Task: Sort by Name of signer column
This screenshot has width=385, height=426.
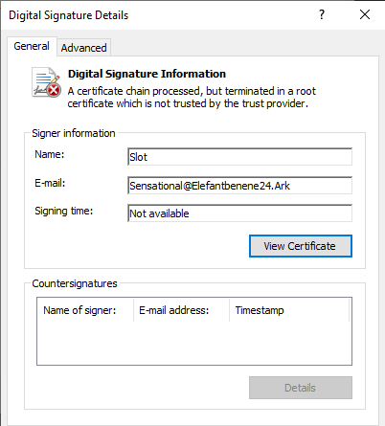Action: tap(85, 310)
